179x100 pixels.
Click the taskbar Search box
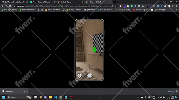click(19, 97)
